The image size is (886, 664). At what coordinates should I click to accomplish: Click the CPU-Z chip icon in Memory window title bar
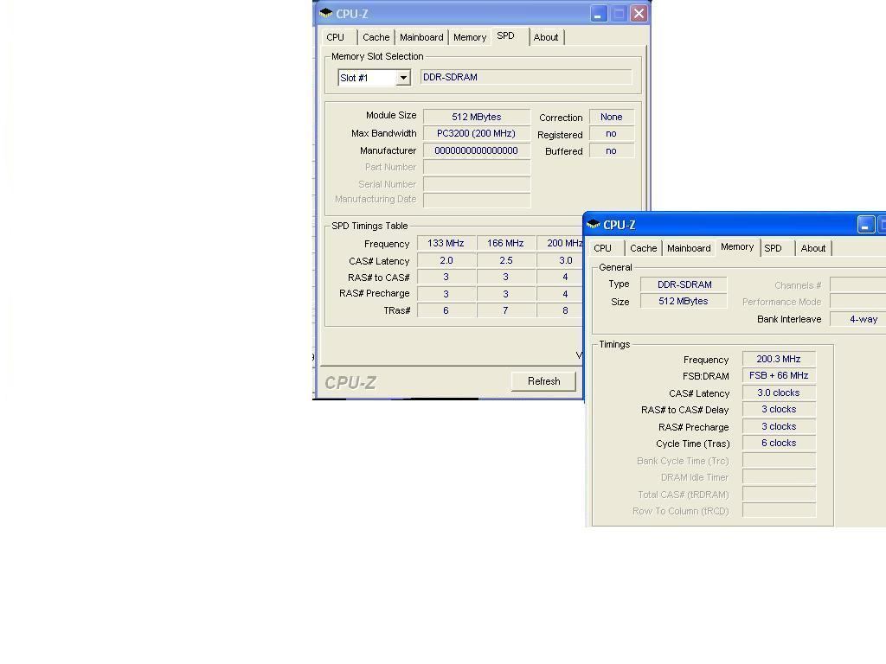tap(594, 224)
